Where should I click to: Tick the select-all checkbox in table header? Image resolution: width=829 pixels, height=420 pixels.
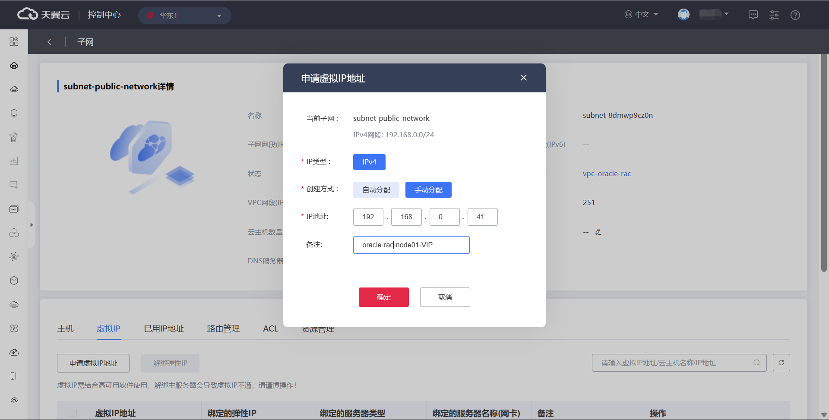point(73,413)
